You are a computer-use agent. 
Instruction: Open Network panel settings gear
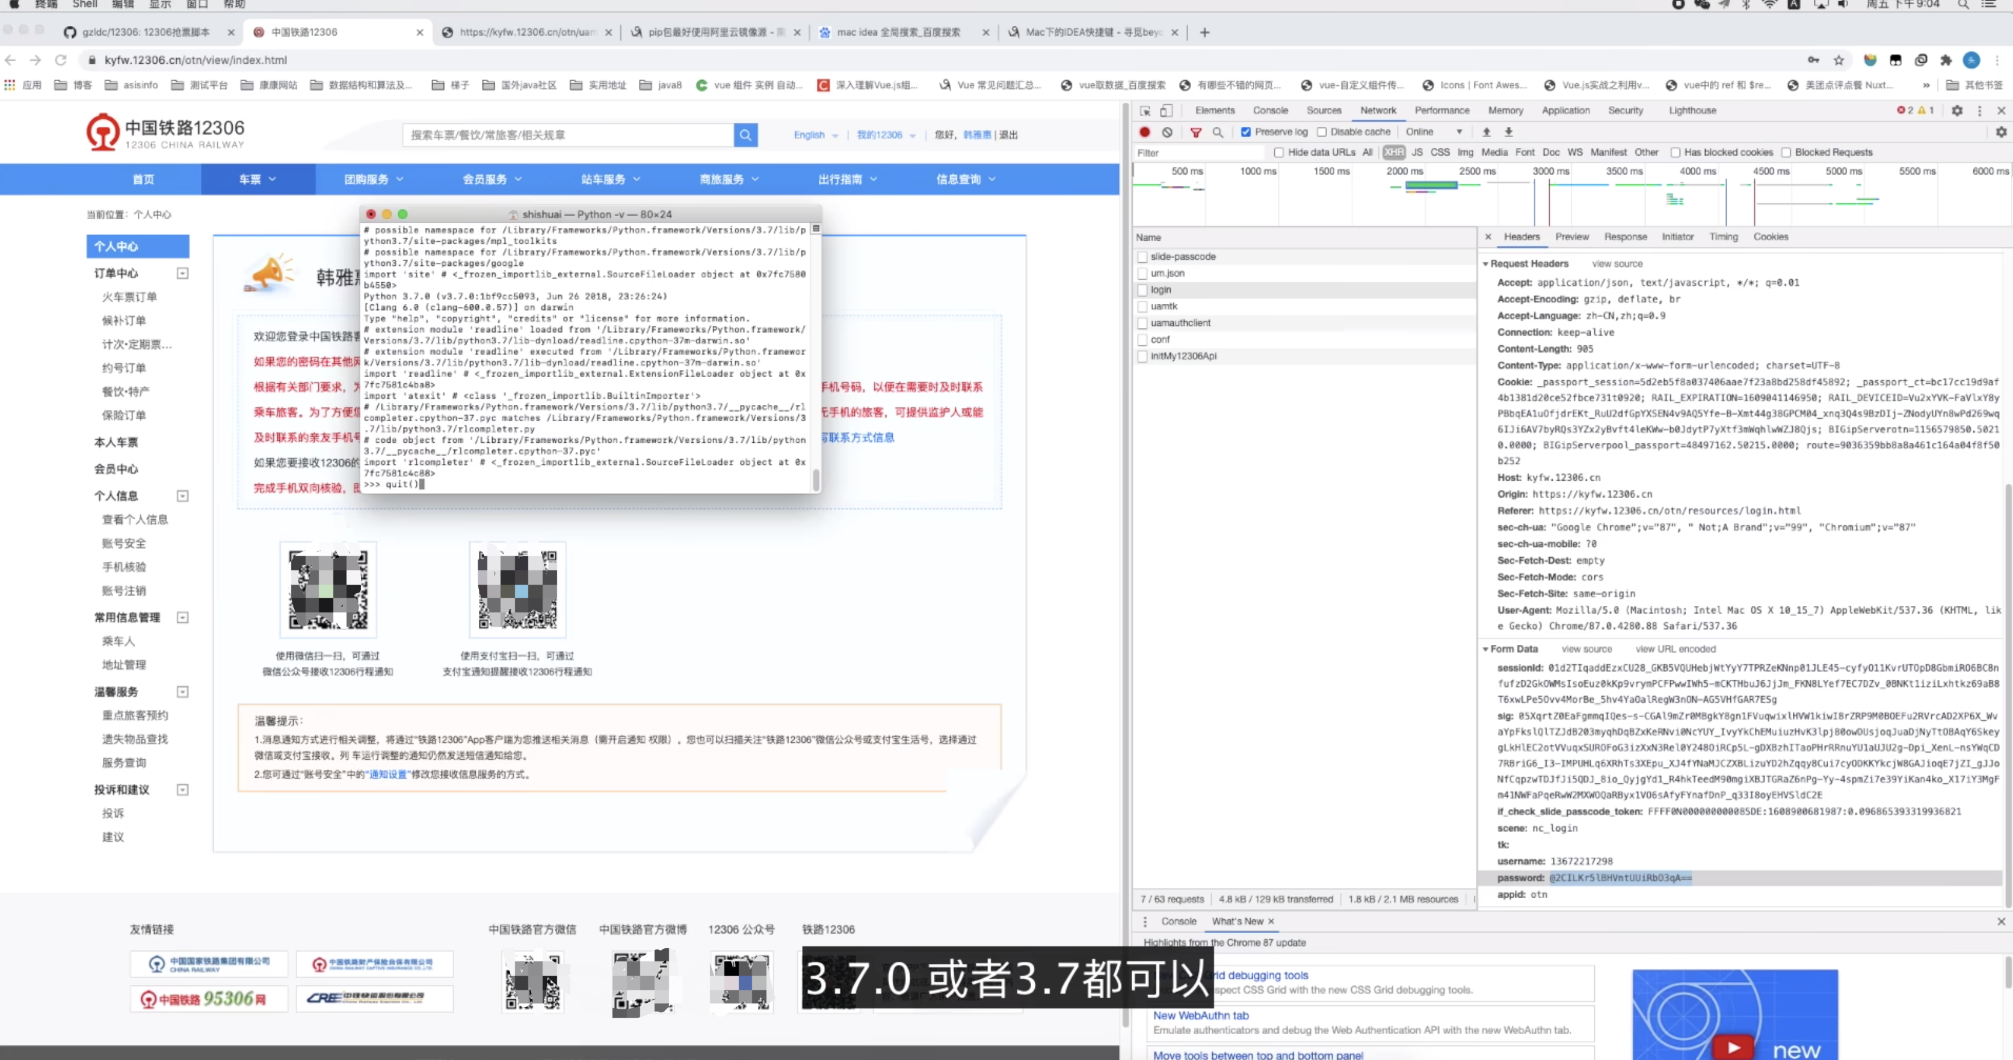2000,132
